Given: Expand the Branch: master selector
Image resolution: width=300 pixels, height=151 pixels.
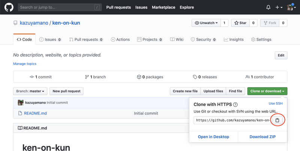Looking at the screenshot, I should coord(30,91).
